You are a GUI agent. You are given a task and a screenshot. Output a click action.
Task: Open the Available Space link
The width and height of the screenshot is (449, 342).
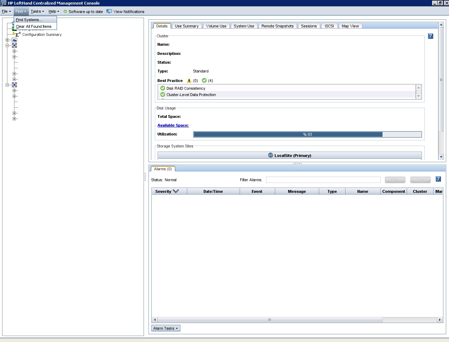pyautogui.click(x=173, y=125)
